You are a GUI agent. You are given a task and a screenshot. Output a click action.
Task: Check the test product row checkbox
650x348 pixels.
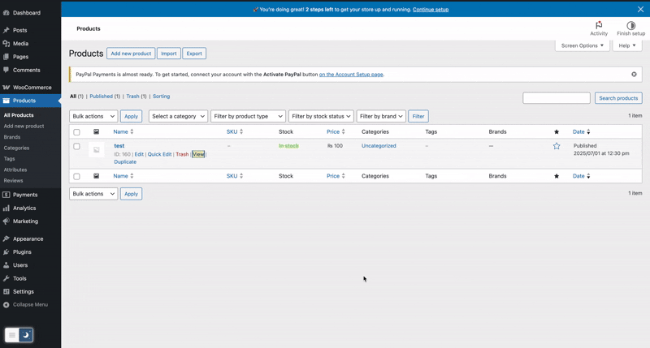pyautogui.click(x=77, y=147)
